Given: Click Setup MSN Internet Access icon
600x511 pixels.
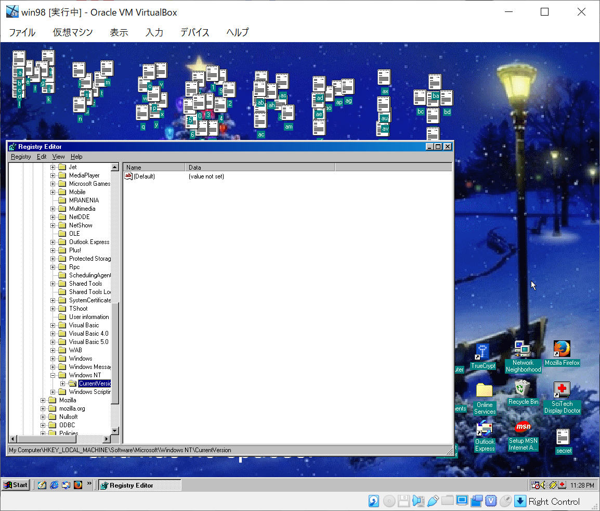Looking at the screenshot, I should pos(523,436).
